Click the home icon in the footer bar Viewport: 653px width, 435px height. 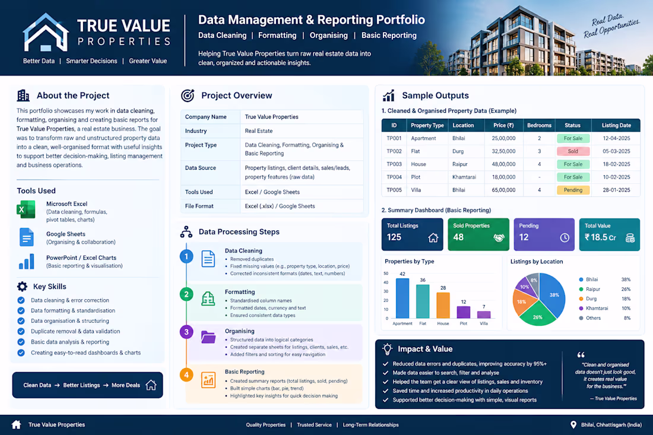(x=16, y=424)
